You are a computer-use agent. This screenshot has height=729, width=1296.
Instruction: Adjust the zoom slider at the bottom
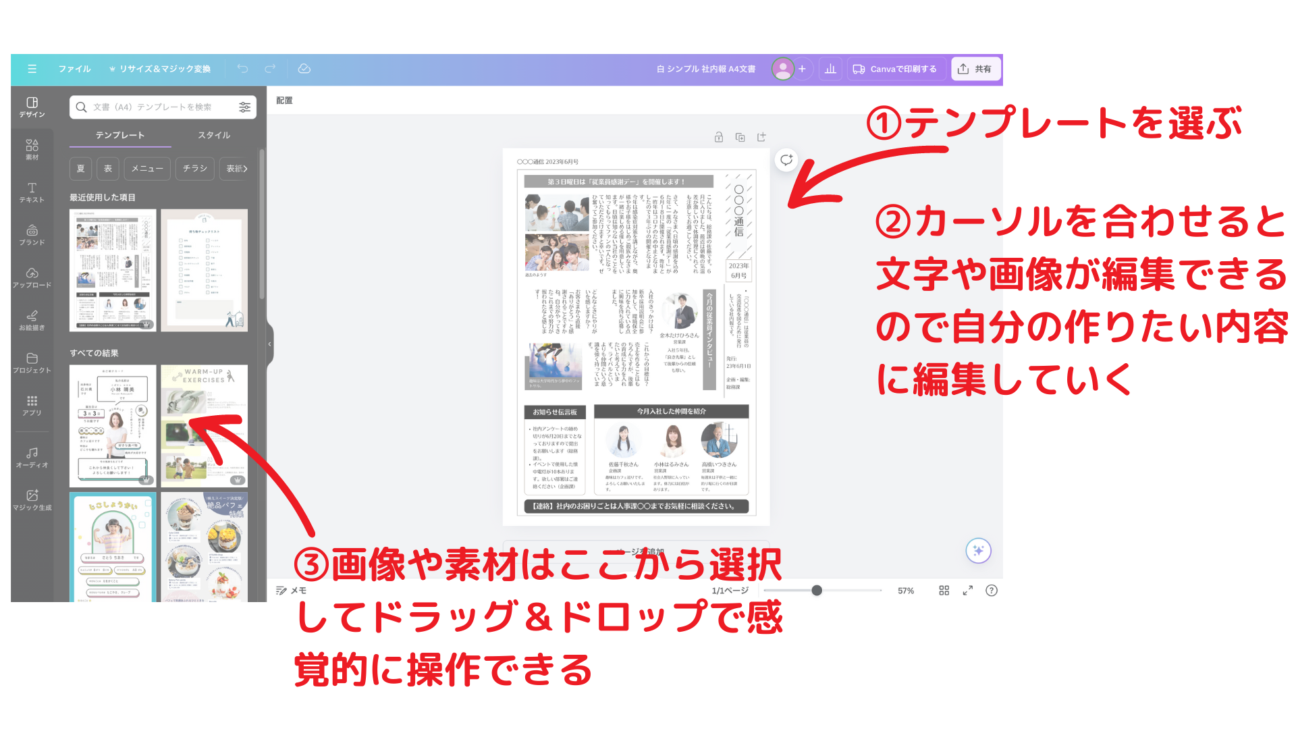pos(818,590)
